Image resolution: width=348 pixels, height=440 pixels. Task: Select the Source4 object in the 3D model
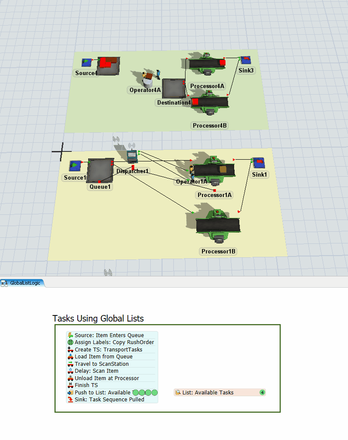coord(87,63)
